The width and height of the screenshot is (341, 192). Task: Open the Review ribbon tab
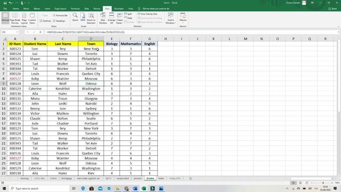click(x=97, y=9)
